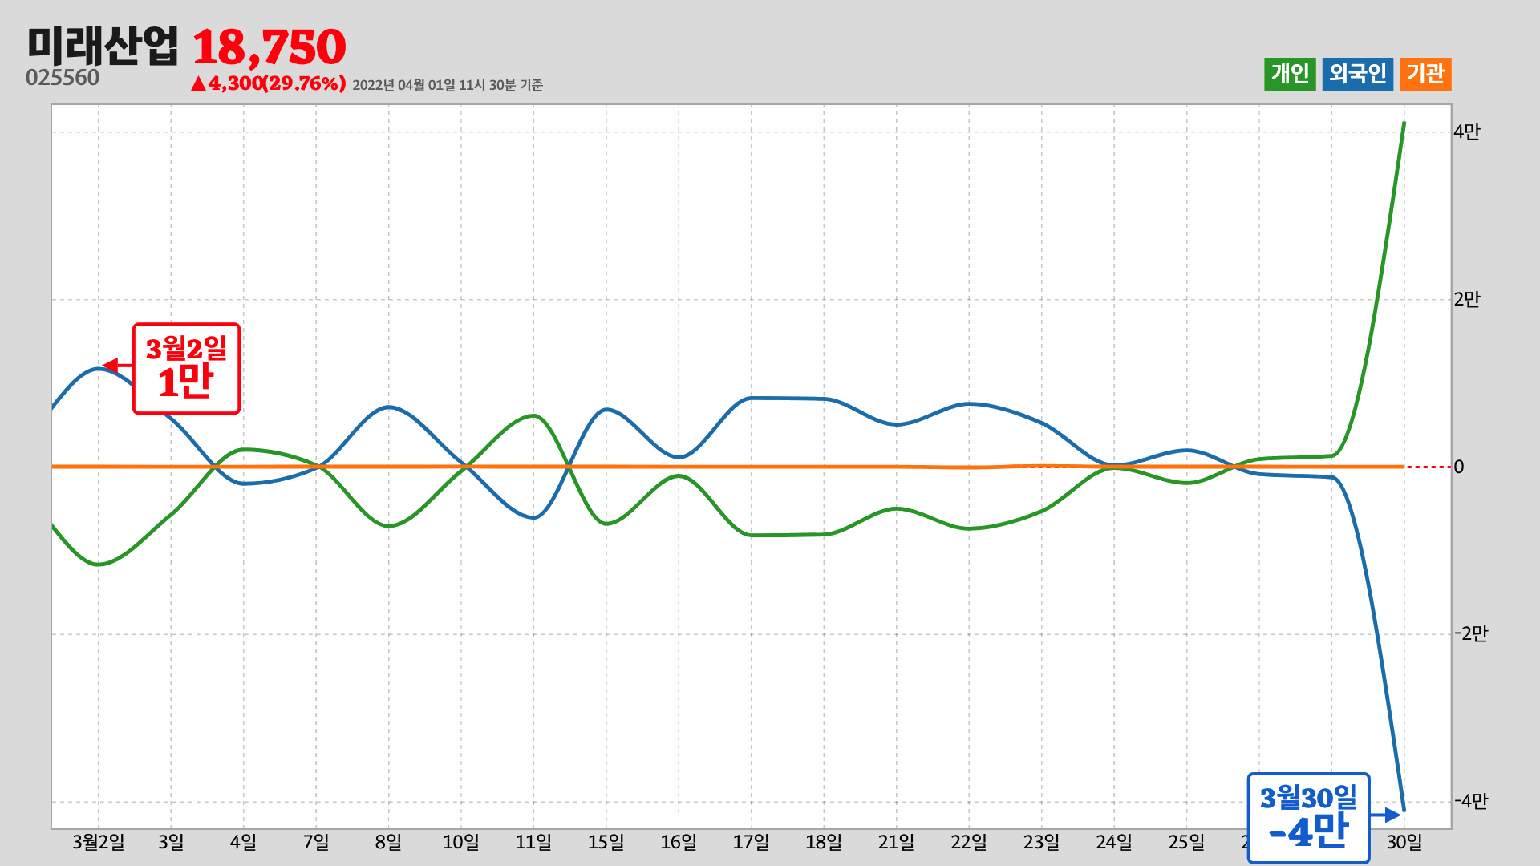Click the 17일 x-axis date label
Viewport: 1540px width, 866px height.
pyautogui.click(x=752, y=842)
